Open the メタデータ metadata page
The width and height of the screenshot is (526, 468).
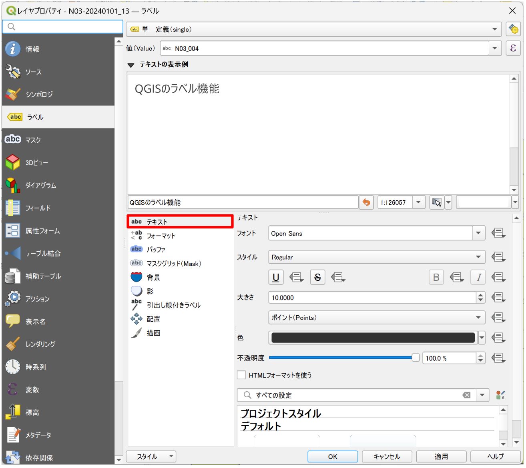58,435
